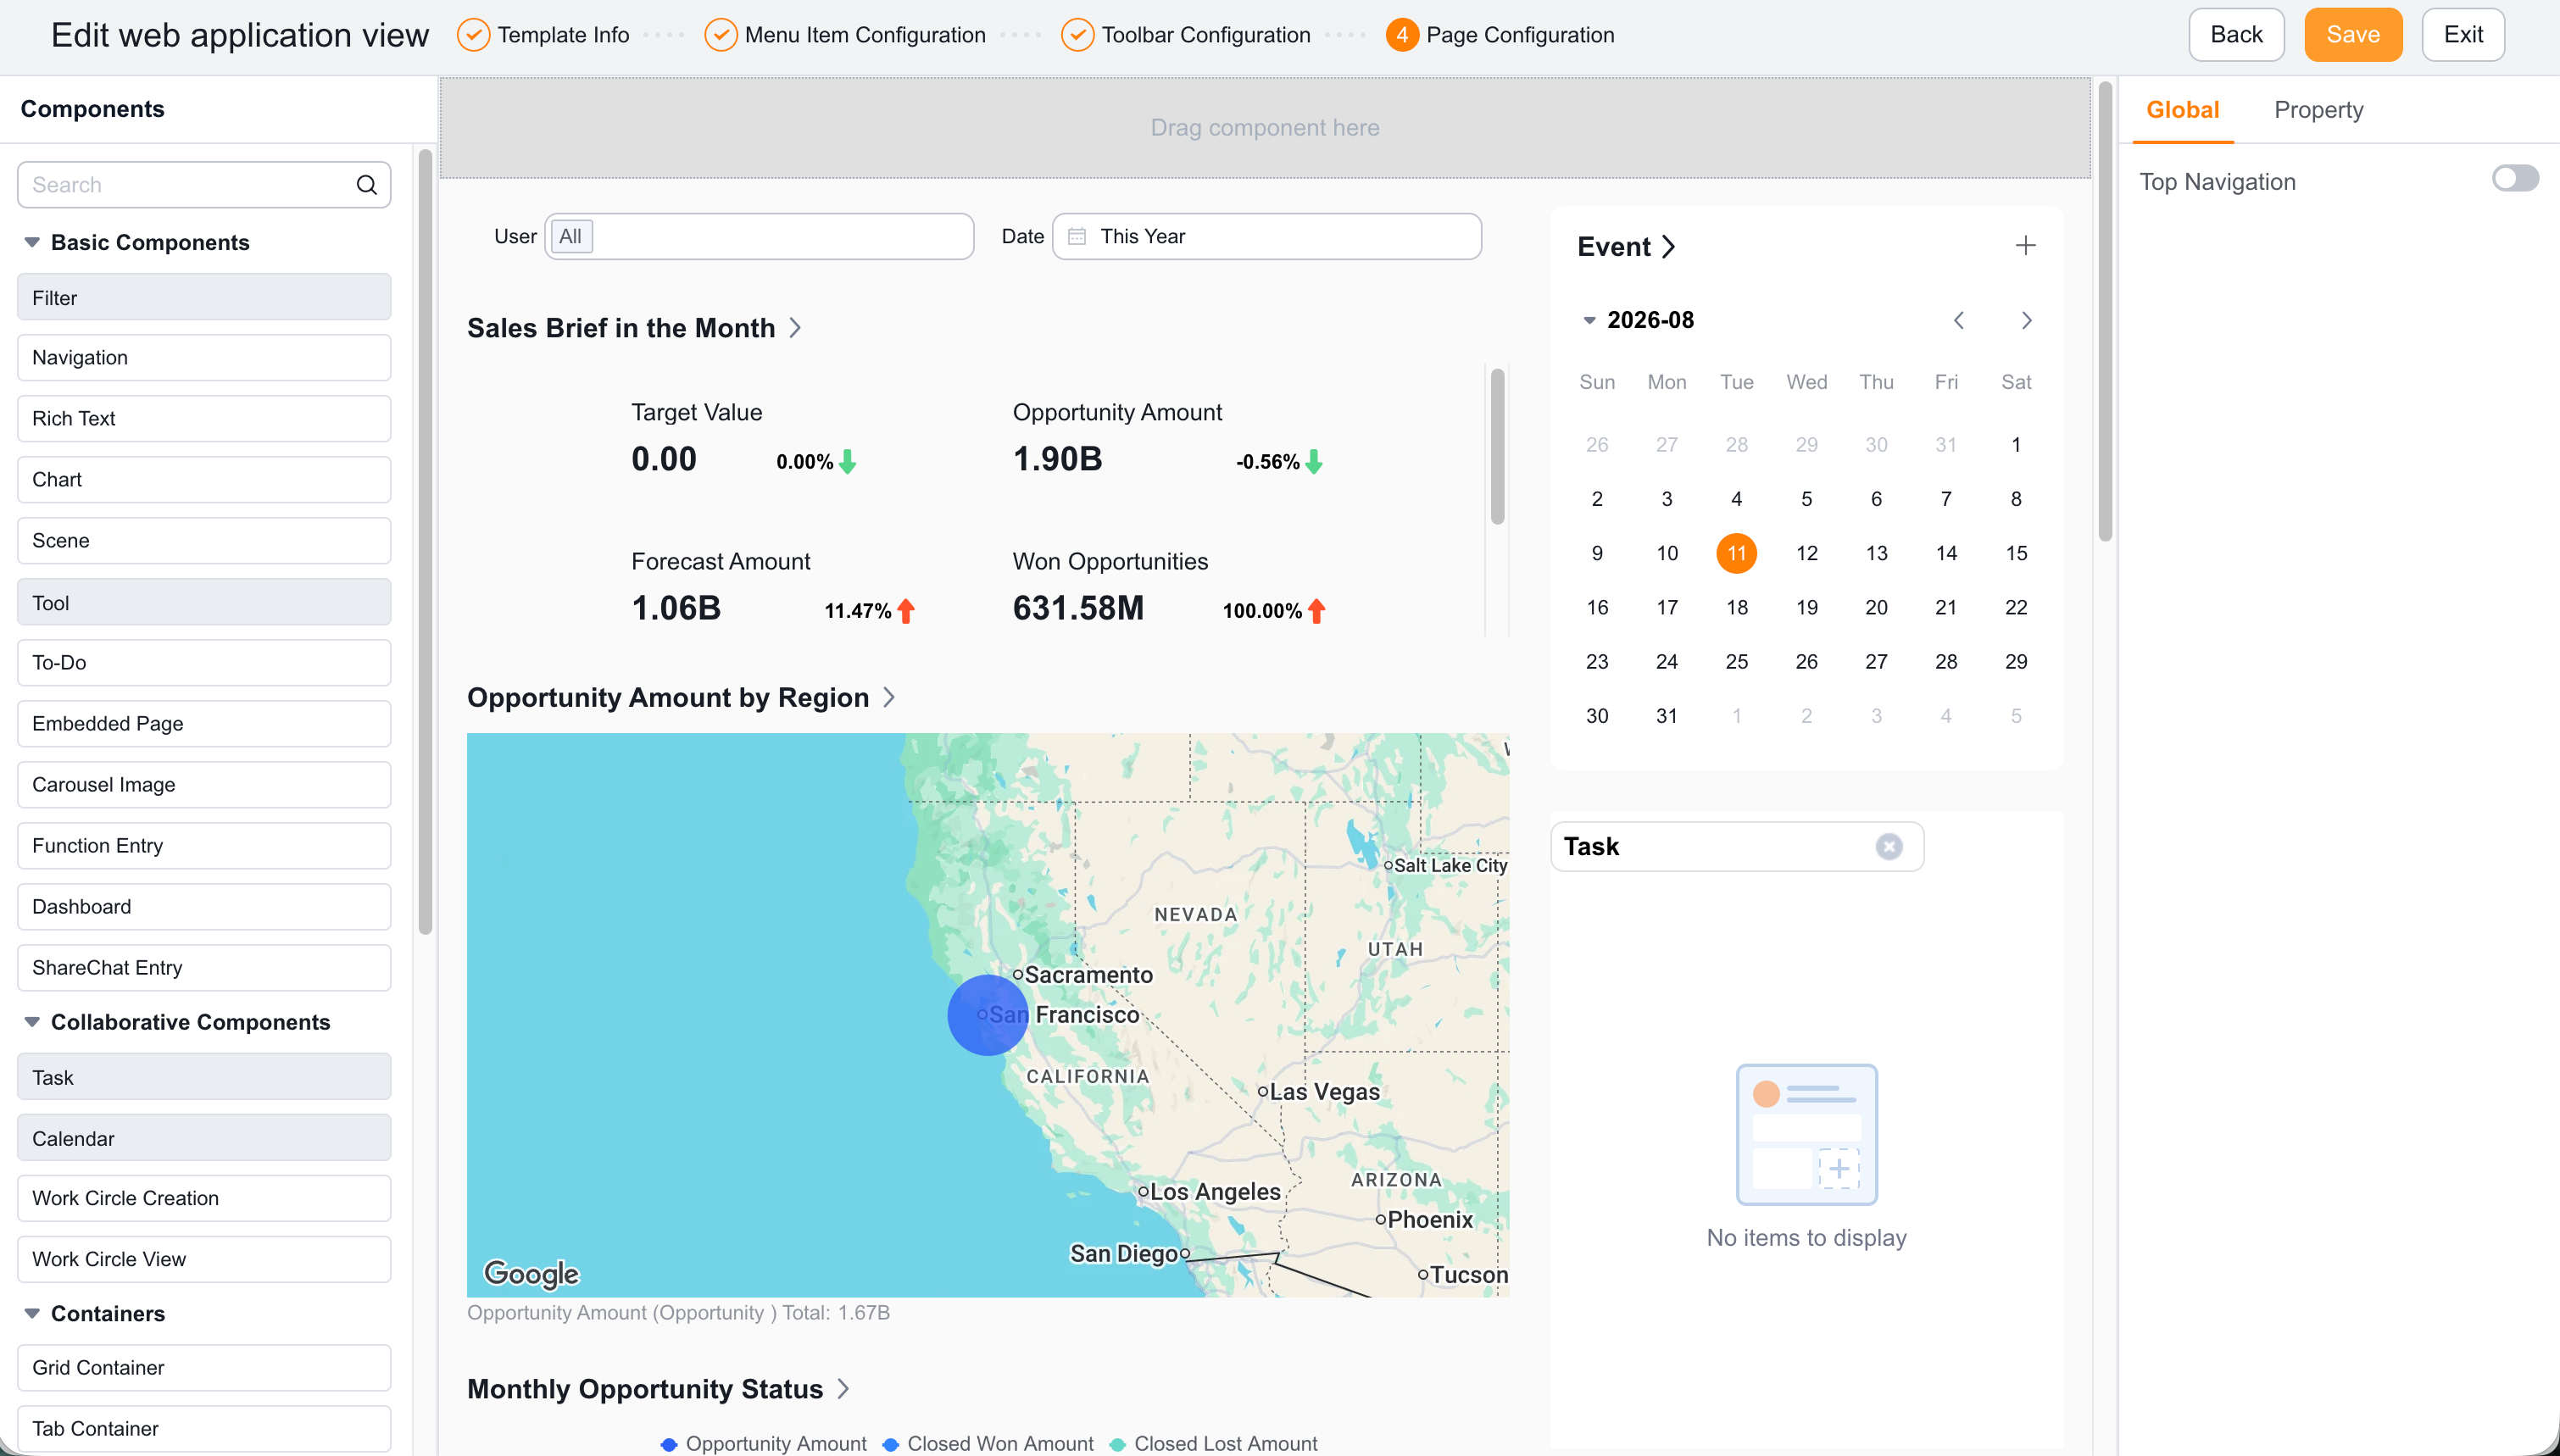This screenshot has height=1456, width=2560.
Task: Select the Chart component item
Action: tap(204, 480)
